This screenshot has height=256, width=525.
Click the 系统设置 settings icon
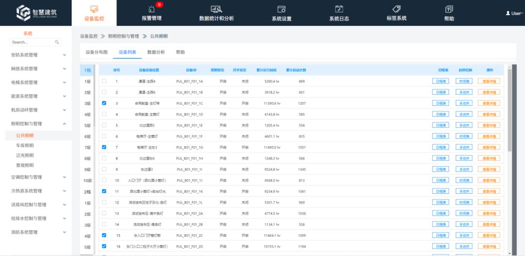tap(281, 9)
